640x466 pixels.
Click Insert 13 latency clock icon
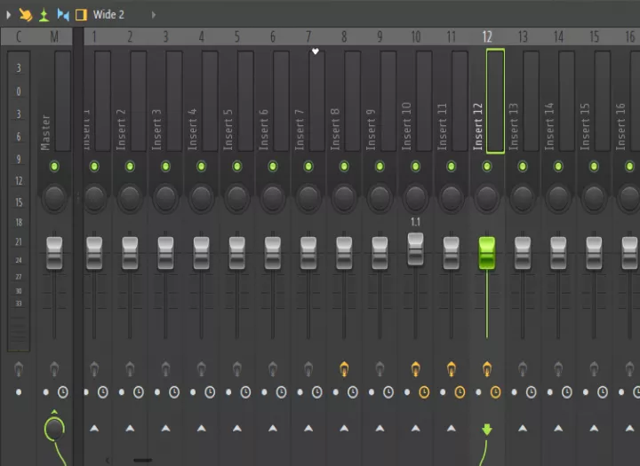point(531,392)
